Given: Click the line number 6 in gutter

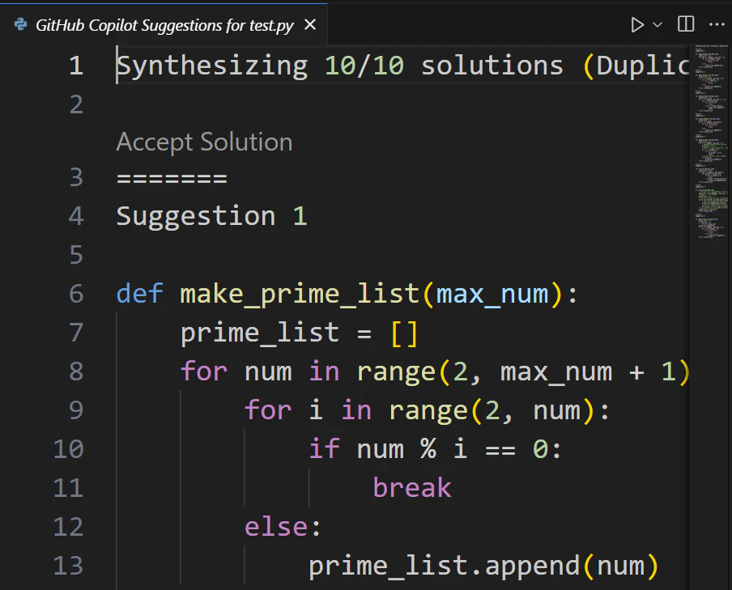Looking at the screenshot, I should pos(76,294).
